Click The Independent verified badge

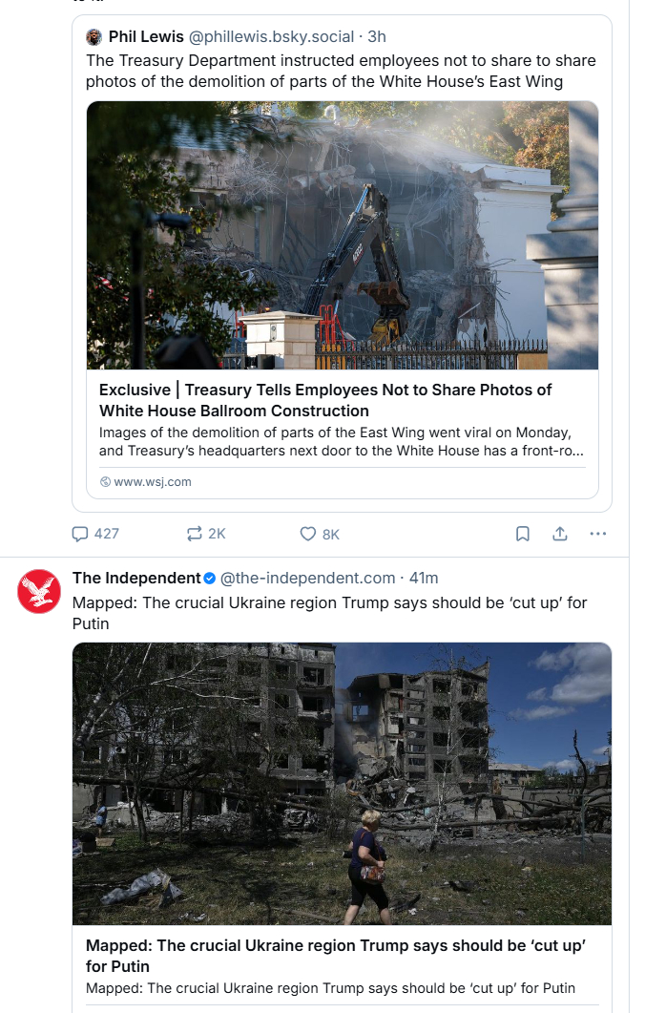point(210,579)
